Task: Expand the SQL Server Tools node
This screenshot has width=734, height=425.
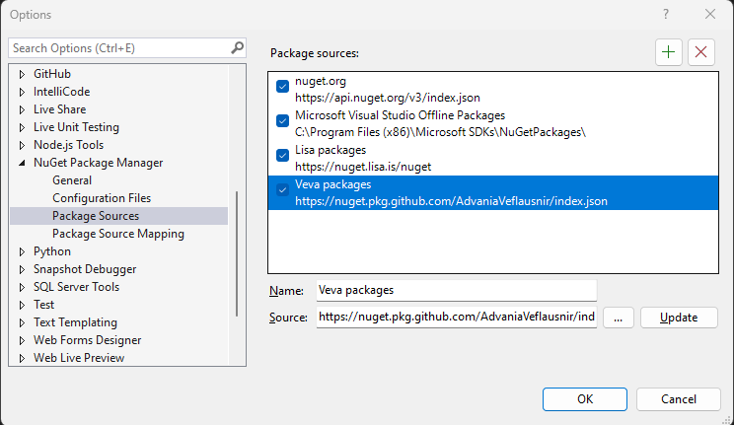Action: click(x=22, y=287)
